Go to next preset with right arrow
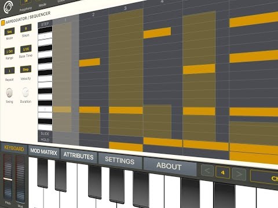Screen dimensions: 278x208 click(239, 174)
